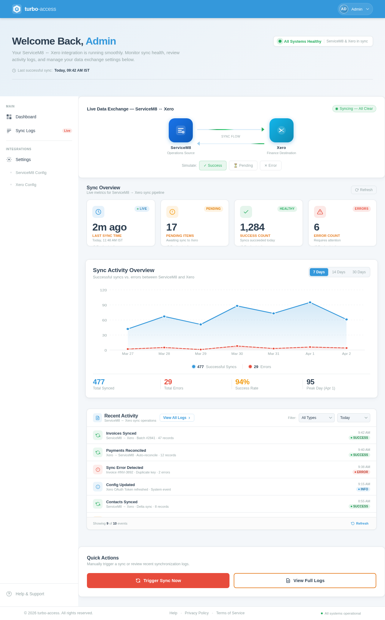The image size is (385, 620).
Task: Click the error icon on the Sync Error Detected row
Action: (x=98, y=470)
